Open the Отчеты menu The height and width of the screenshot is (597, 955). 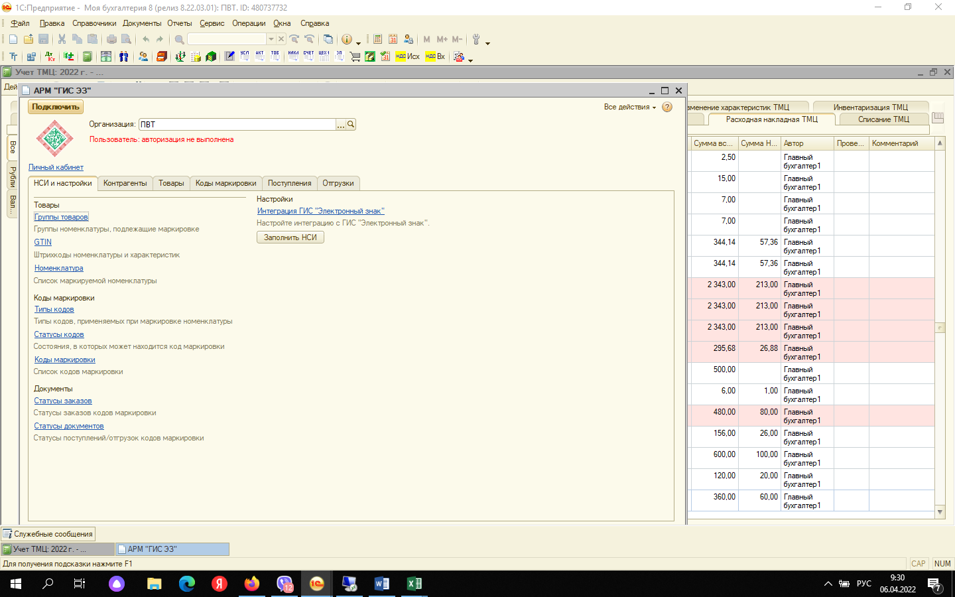pyautogui.click(x=179, y=23)
